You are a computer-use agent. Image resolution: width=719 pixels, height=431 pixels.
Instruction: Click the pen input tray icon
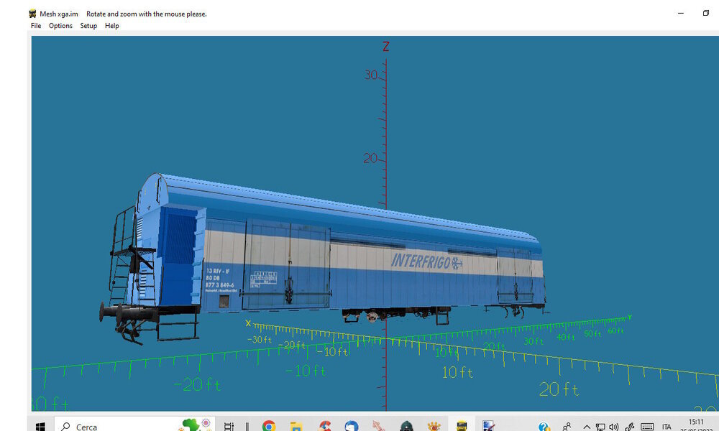click(x=630, y=427)
